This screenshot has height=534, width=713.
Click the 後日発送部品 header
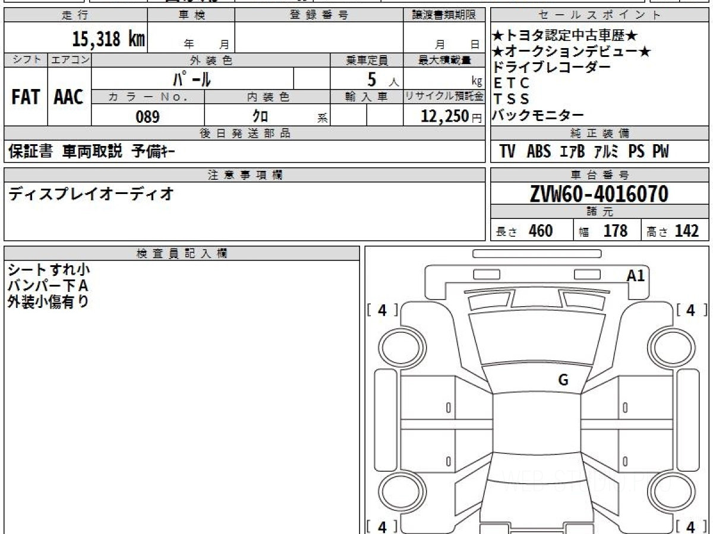245,133
